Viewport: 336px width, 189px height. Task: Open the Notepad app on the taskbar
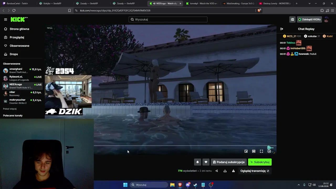click(203, 185)
